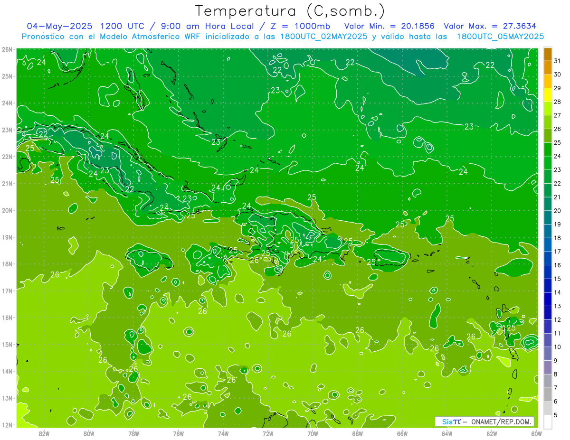Click the '66W' longitude axis label
The height and width of the screenshot is (440, 570).
point(402,433)
